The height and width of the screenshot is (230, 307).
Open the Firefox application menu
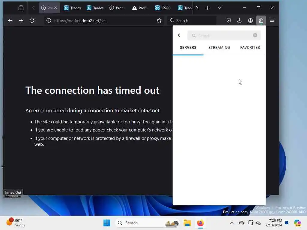tap(272, 21)
